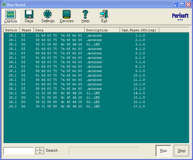Screen dimensions: 193x160
Task: Click the Exit door icon
Action: coord(104,14)
